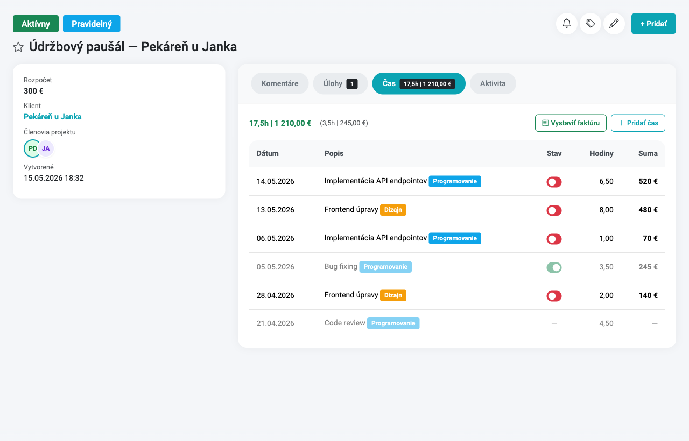Click the tag label icon

pos(590,24)
